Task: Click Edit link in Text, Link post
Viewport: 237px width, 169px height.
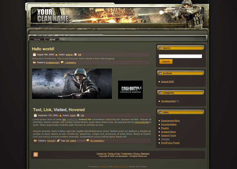Action: click(82, 115)
